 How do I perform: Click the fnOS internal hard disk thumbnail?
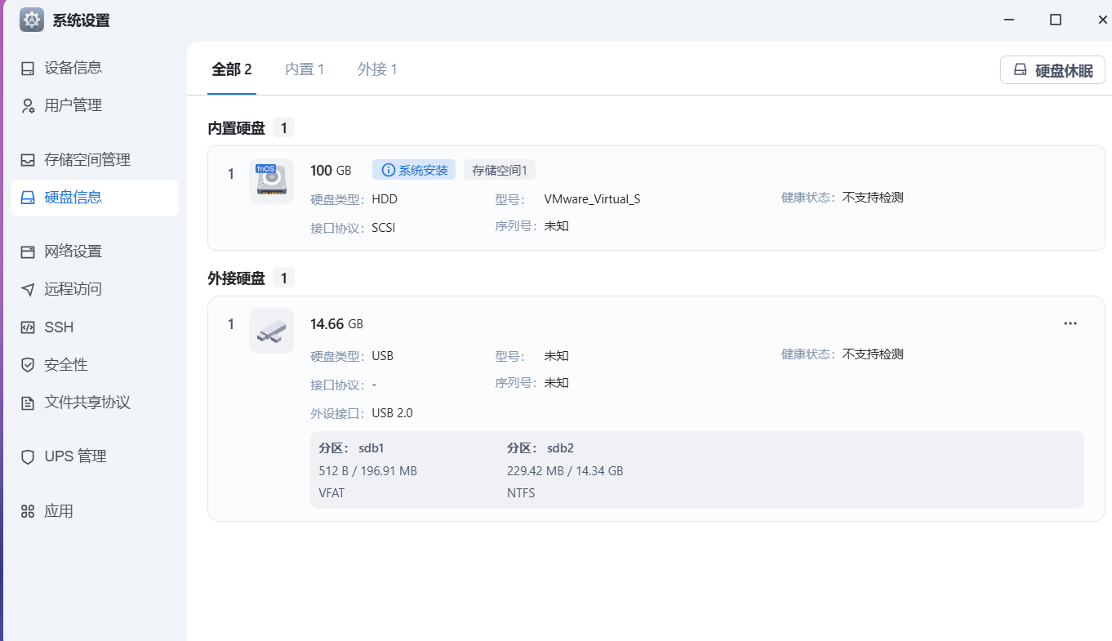271,180
